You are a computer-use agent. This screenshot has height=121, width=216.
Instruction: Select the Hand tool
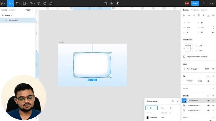[45, 3]
